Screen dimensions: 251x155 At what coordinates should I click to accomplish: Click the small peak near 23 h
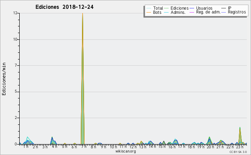(240, 128)
